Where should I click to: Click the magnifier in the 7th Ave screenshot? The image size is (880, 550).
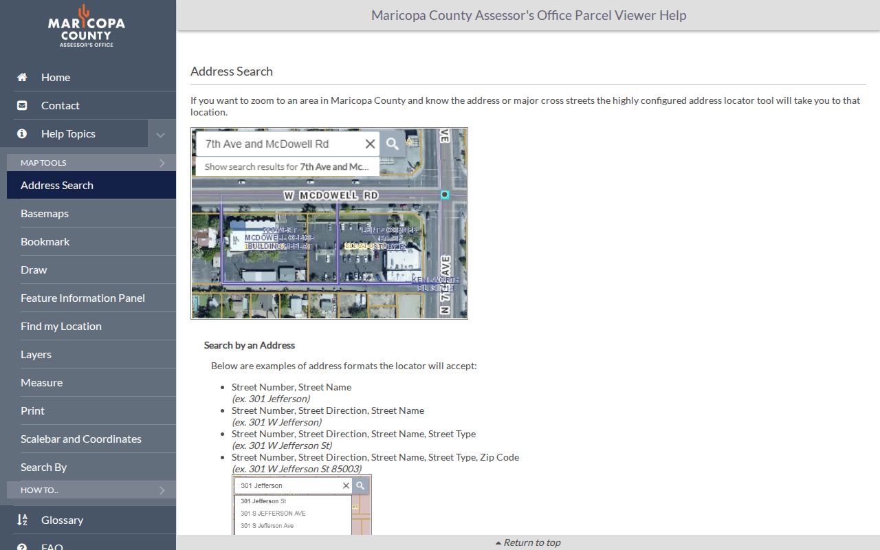(x=393, y=144)
